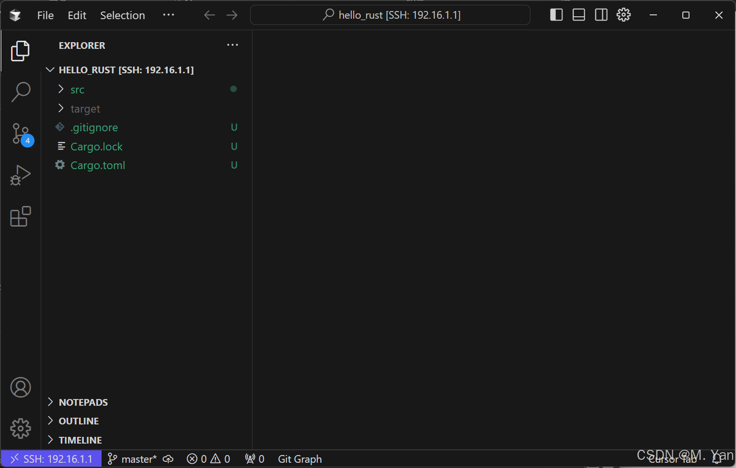Open the Search view in activity bar
Screen dimensions: 736x468
tap(21, 91)
